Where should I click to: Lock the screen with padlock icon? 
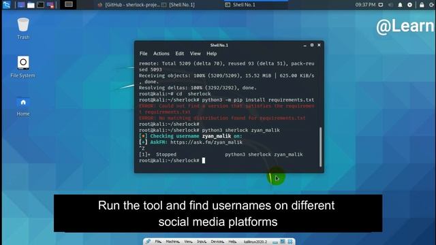pos(422,5)
